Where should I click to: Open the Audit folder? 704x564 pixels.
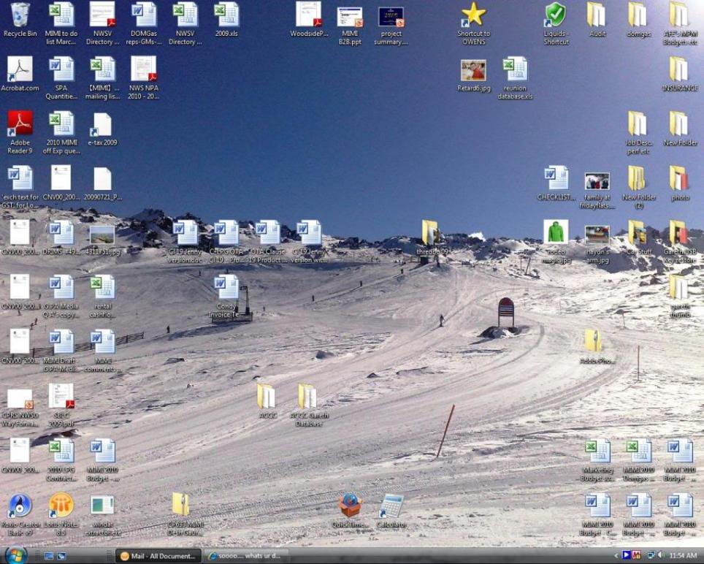point(597,16)
